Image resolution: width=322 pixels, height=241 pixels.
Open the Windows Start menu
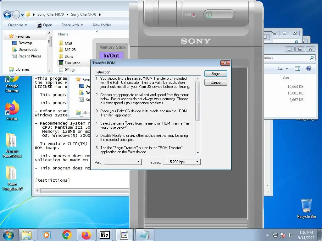point(8,235)
